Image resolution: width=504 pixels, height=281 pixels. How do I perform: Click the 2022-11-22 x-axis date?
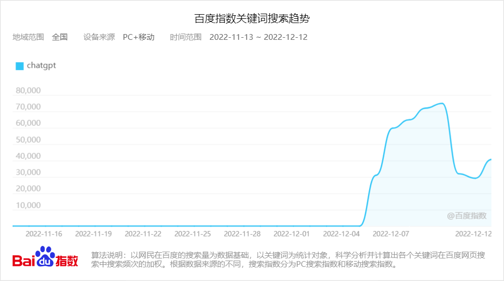coord(143,234)
